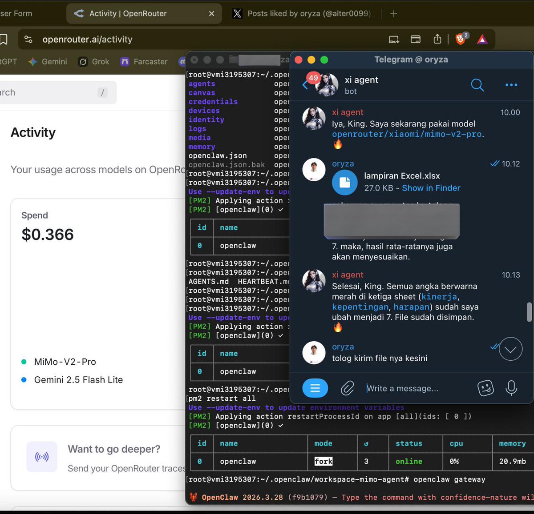Viewport: 534px width, 514px height.
Task: Click the browser site settings icon
Action: click(x=28, y=39)
